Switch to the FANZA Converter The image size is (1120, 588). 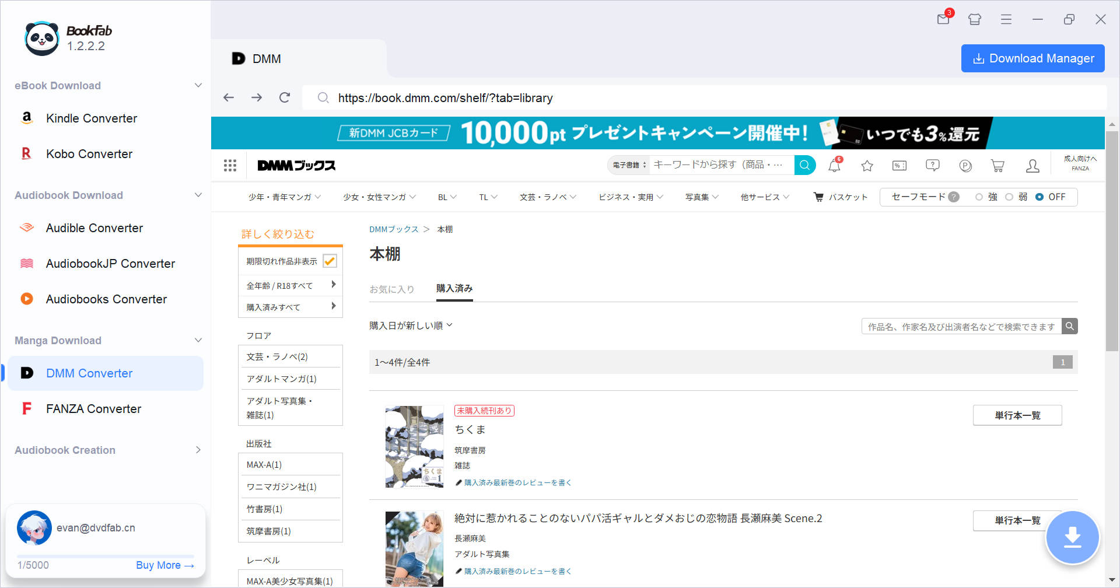point(93,408)
